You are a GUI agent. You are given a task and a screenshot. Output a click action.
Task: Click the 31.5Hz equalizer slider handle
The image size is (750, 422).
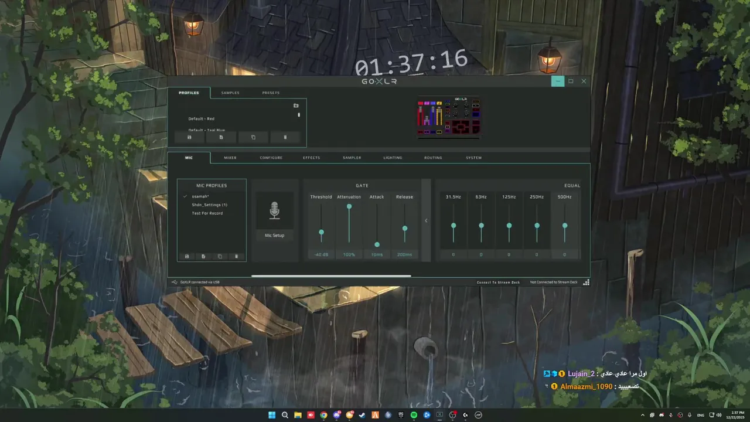click(454, 225)
